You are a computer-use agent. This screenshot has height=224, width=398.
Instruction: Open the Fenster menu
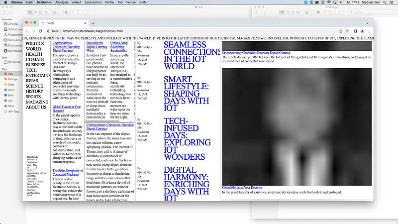[131, 2]
